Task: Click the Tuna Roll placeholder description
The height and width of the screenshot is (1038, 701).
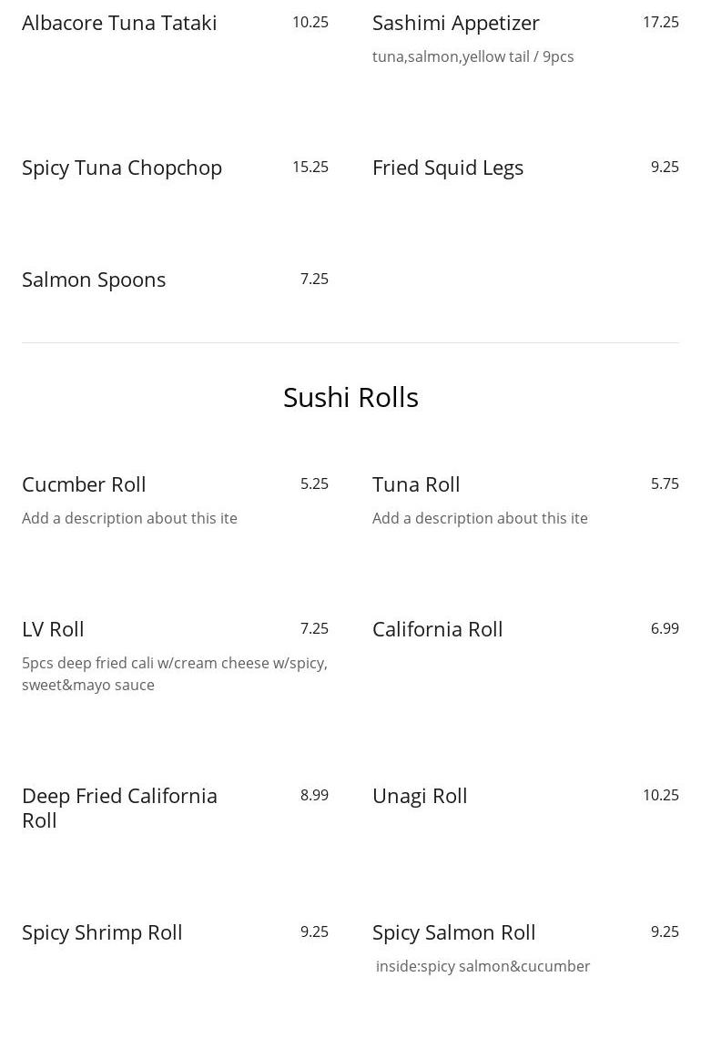Action: [480, 518]
